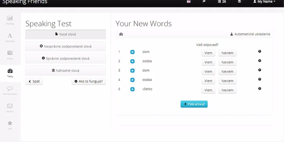Open Prehľad in sidebar
The image size is (284, 142).
pos(10,20)
